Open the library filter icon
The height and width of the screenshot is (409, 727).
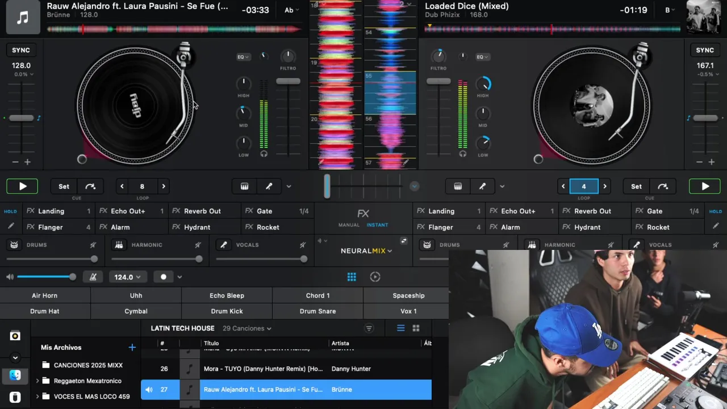[x=369, y=328]
